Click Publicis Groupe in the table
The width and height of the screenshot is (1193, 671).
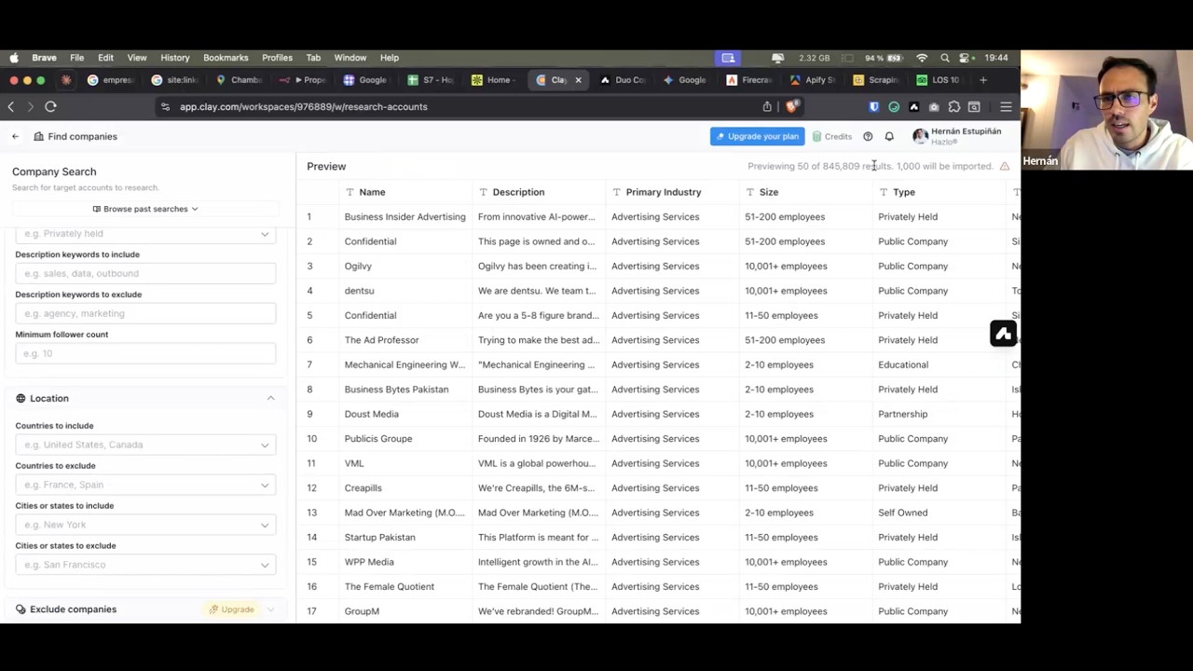[377, 439]
